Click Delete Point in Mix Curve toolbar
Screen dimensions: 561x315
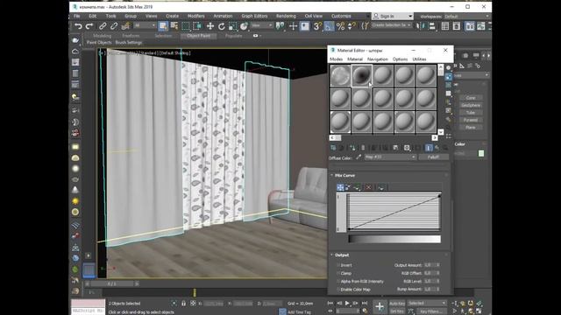(x=368, y=187)
